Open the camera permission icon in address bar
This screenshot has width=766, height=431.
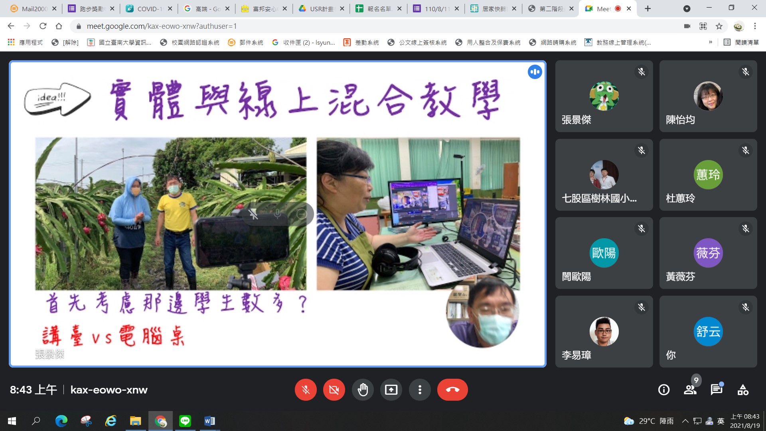(x=687, y=26)
